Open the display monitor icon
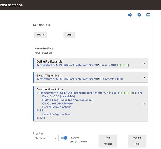The width and height of the screenshot is (161, 149). (x=148, y=15)
